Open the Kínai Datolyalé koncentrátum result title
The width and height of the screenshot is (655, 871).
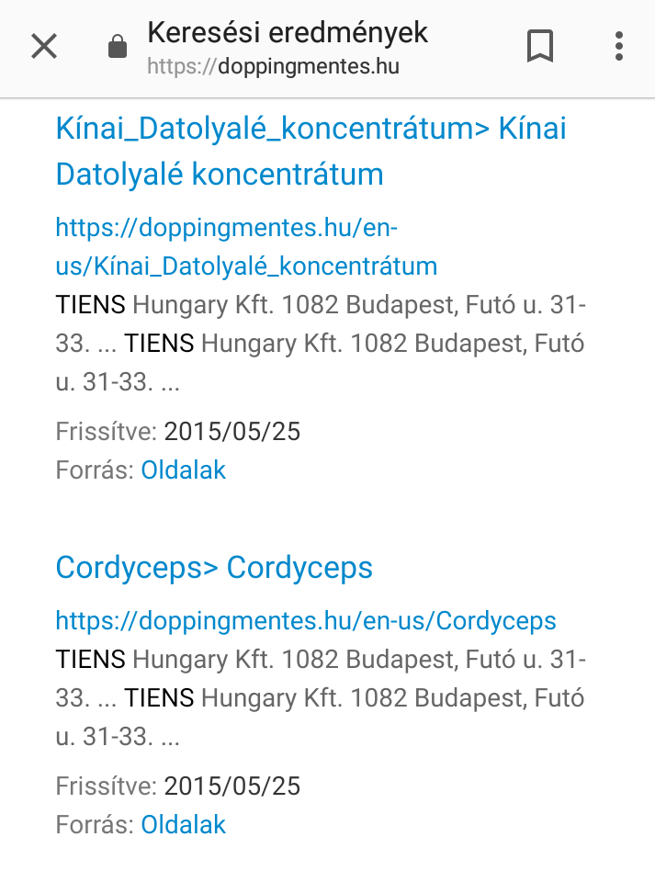(x=311, y=151)
